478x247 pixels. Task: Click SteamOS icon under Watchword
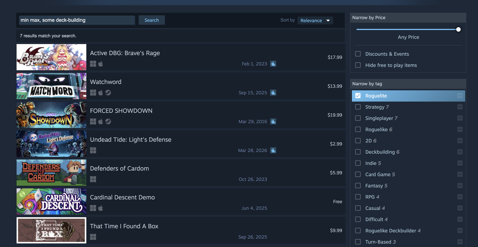tap(108, 93)
